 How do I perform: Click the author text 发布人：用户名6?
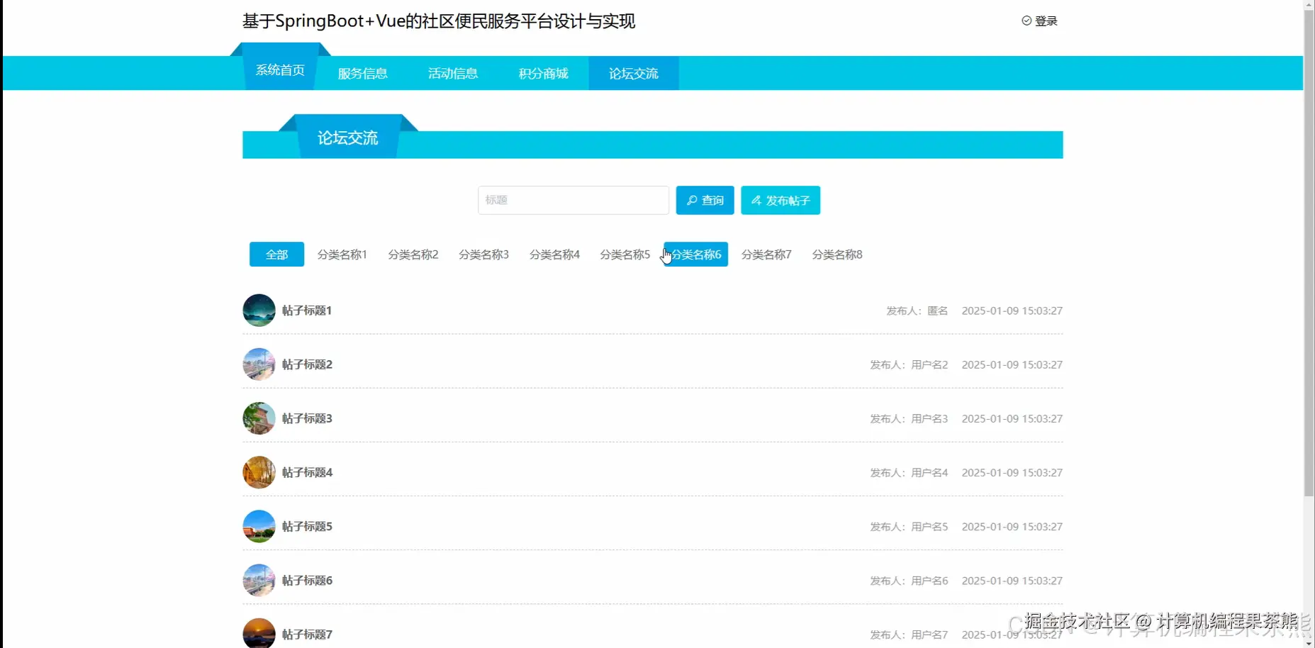pos(910,580)
